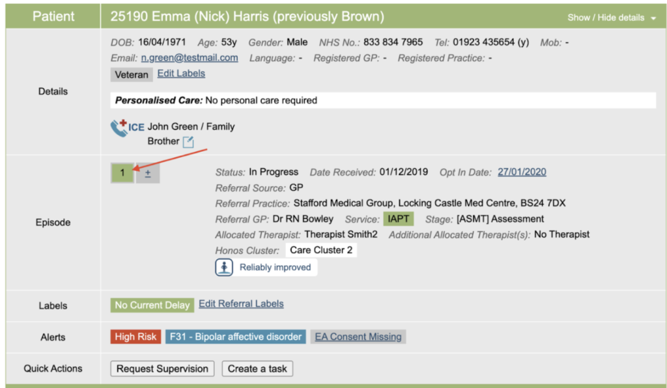This screenshot has height=388, width=667.
Task: Click the Veteran label tag
Action: coord(132,74)
